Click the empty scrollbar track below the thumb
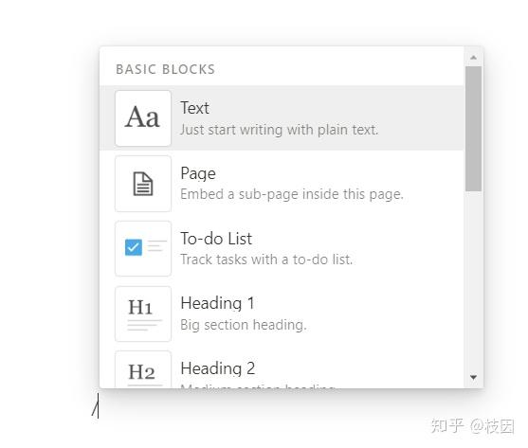The width and height of the screenshot is (528, 448). [473, 281]
